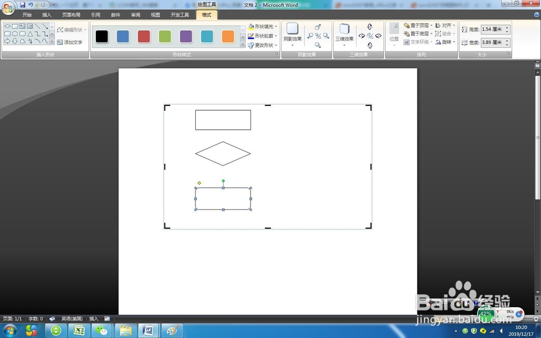Viewport: 541px width, 338px height.
Task: Tilt 3-D right icon
Action: click(x=378, y=36)
